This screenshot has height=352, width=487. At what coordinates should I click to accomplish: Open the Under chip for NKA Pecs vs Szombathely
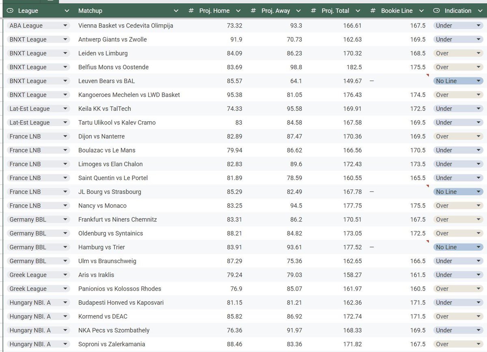point(458,330)
